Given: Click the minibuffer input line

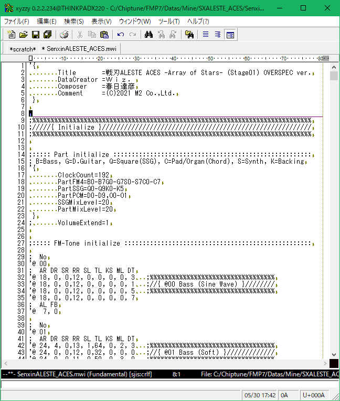Looking at the screenshot, I should tap(170, 384).
